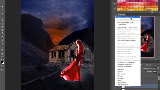This screenshot has width=160, height=90.
Task: Click the Navigator preview thumbnail
Action: tap(147, 37)
